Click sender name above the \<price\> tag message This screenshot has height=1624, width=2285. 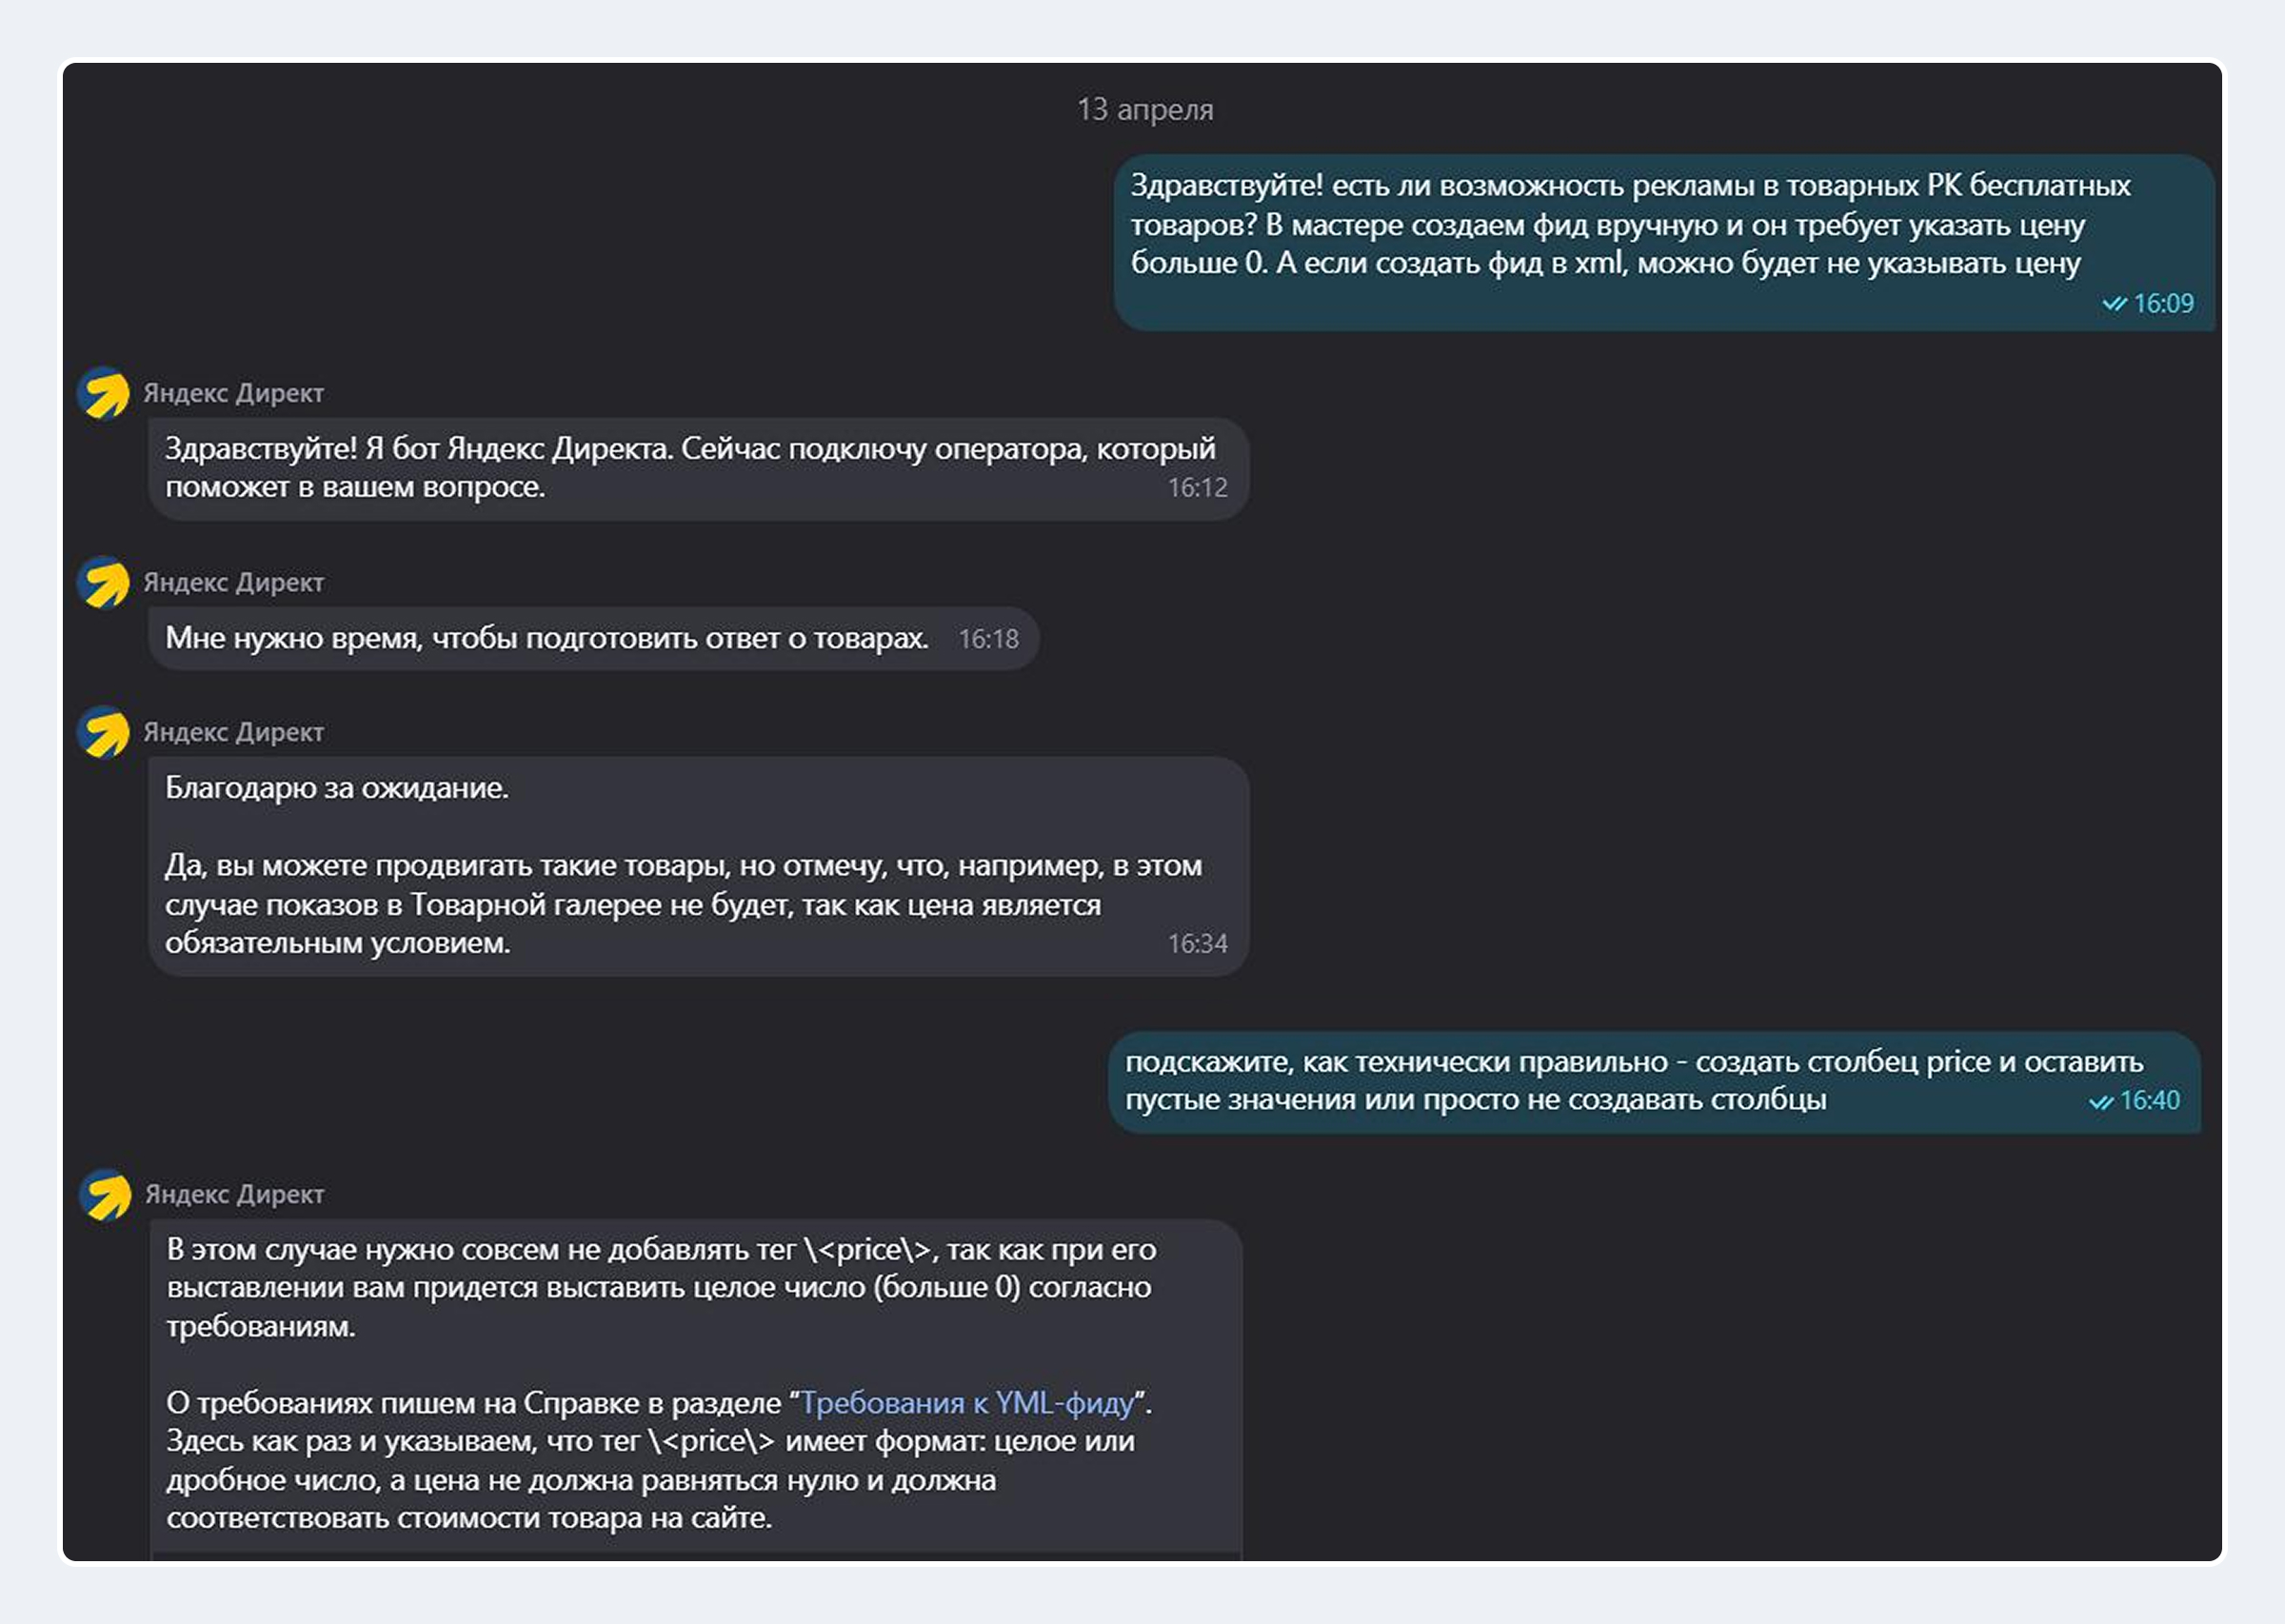point(235,1194)
